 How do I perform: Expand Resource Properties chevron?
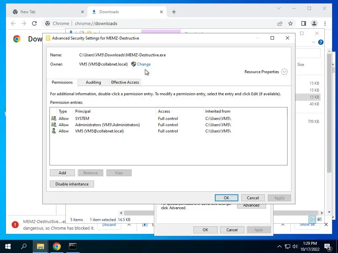(x=284, y=71)
